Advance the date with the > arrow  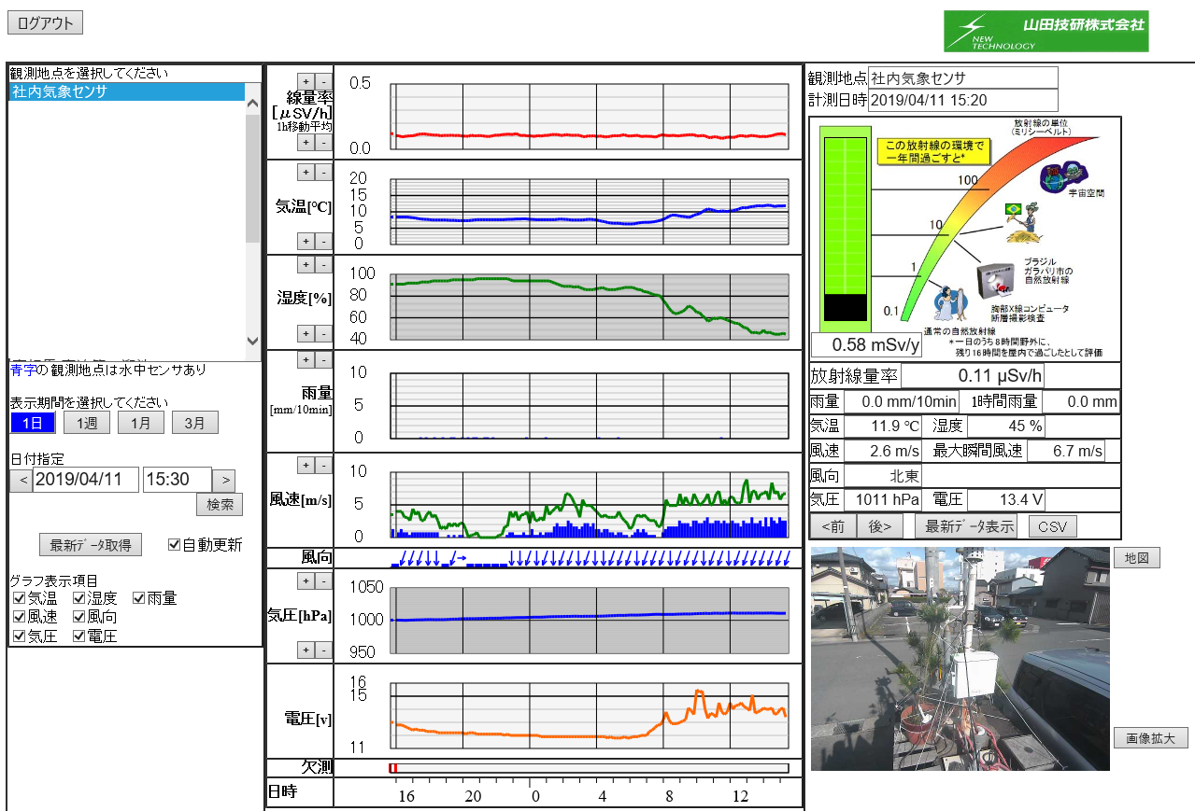(x=223, y=481)
